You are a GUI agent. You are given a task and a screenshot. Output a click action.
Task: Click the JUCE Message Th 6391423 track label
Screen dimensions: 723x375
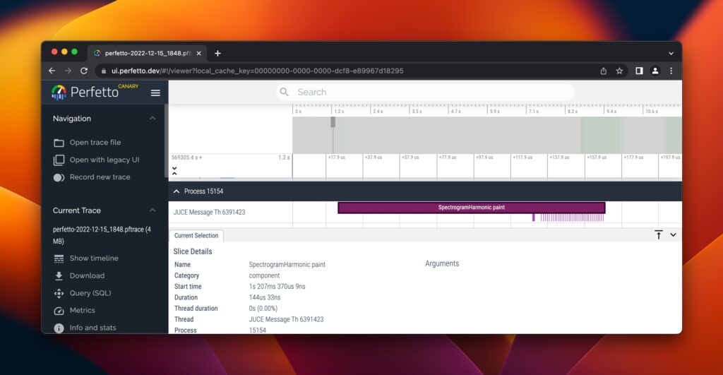pyautogui.click(x=209, y=213)
